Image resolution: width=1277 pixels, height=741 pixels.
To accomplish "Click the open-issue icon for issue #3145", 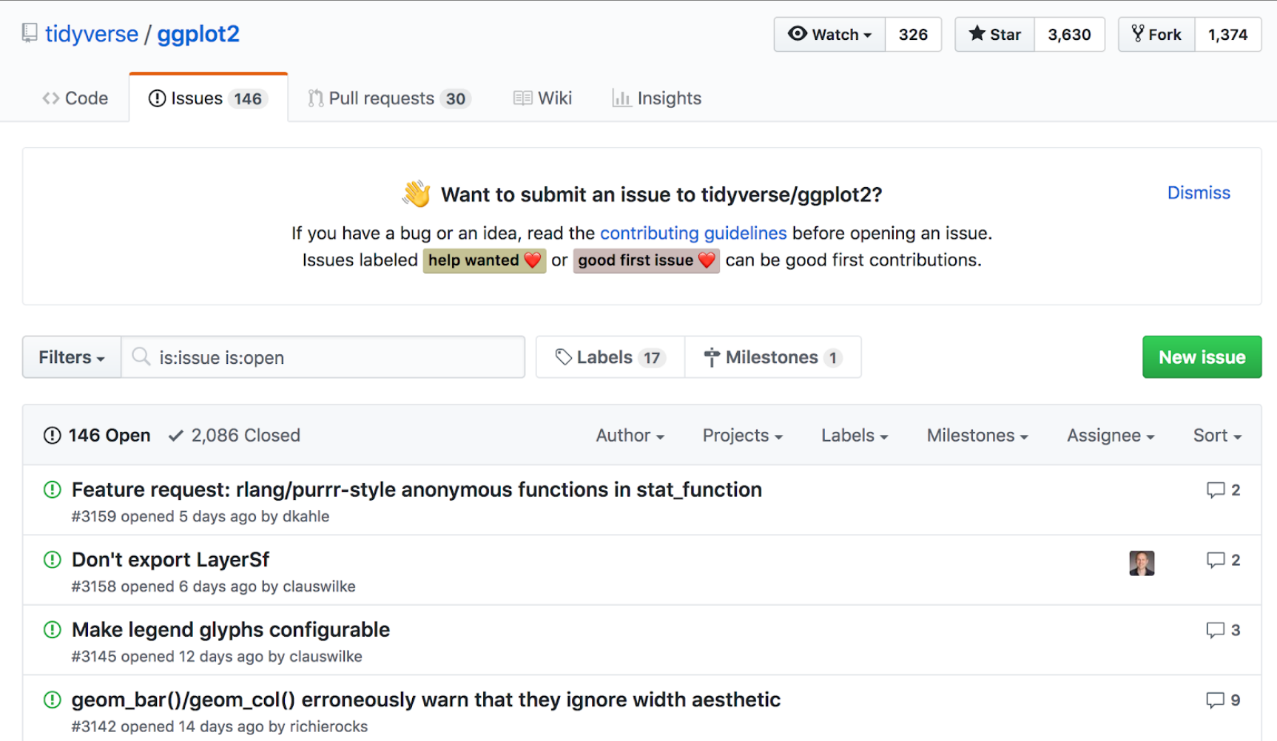I will pos(52,630).
